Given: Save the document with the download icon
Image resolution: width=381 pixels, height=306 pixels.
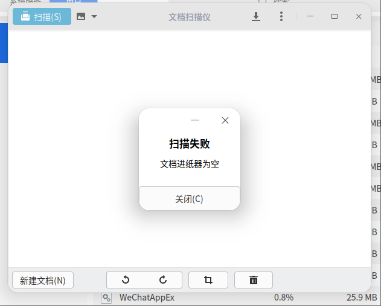Looking at the screenshot, I should tap(256, 16).
